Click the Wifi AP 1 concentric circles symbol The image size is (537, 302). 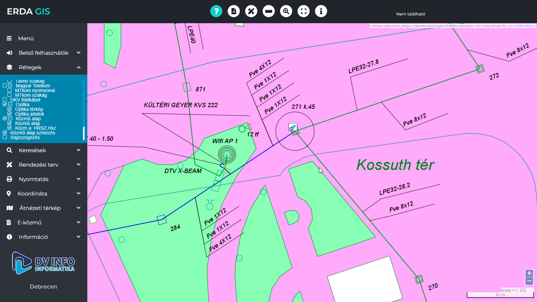pos(227,155)
